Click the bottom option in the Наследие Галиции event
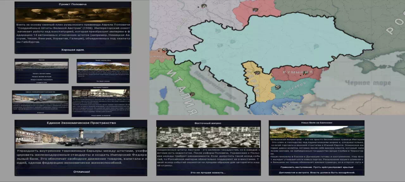 (x=101, y=115)
